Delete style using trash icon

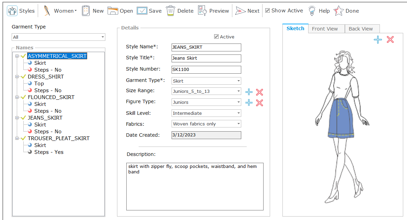pos(171,11)
